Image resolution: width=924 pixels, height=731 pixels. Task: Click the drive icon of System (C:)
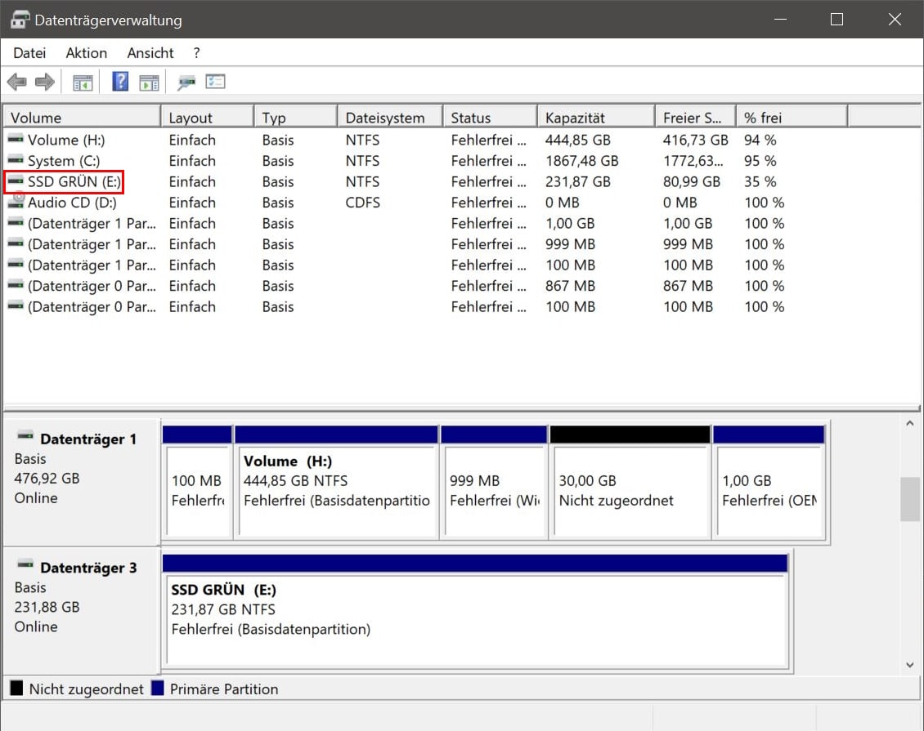tap(16, 160)
